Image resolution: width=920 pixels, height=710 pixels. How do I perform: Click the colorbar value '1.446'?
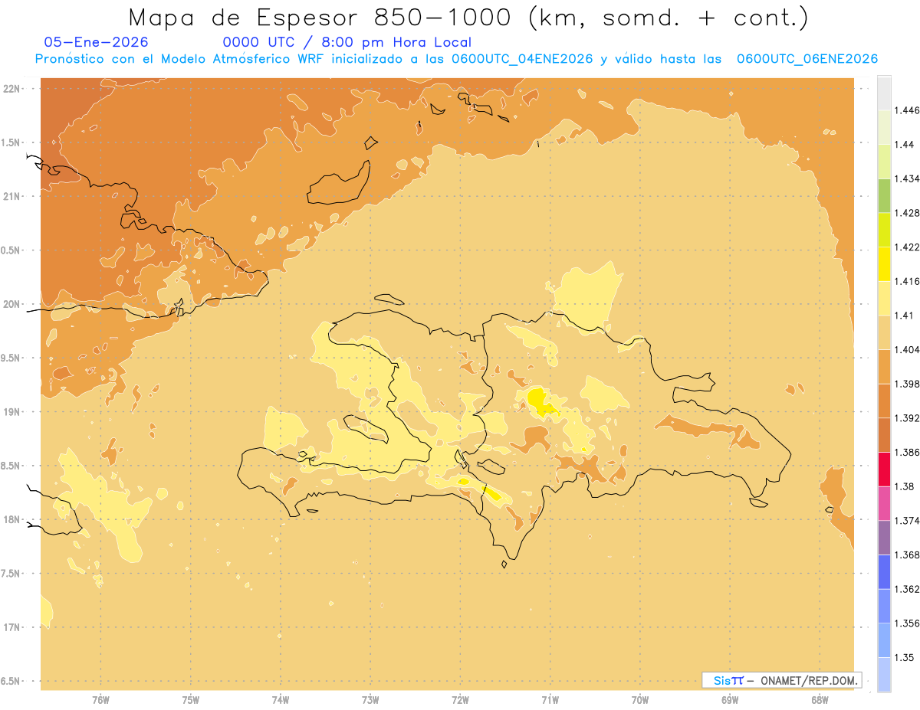tap(908, 110)
